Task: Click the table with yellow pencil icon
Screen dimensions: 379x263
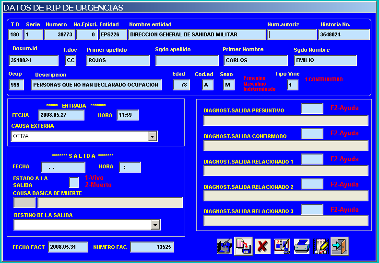Action: [321, 246]
